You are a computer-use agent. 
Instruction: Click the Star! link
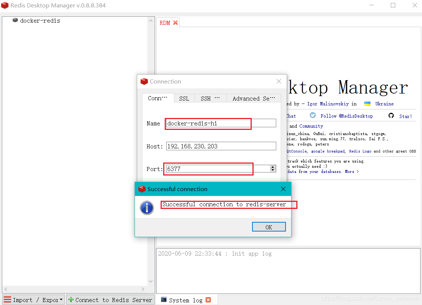pos(405,116)
